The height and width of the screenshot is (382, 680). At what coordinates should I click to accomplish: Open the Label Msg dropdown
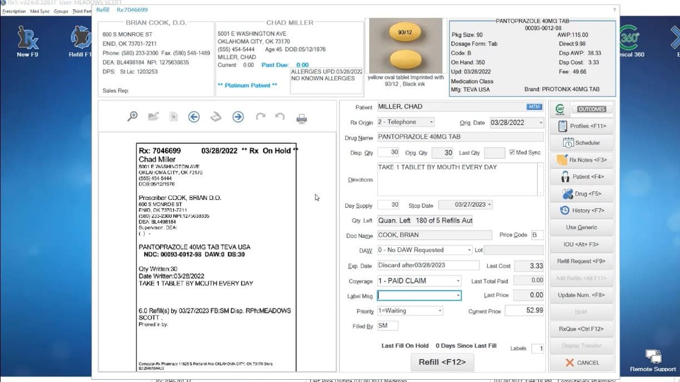458,296
